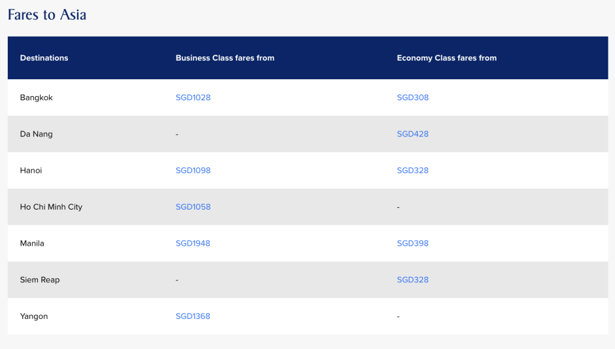The width and height of the screenshot is (615, 349).
Task: Select the Siem Reap destination cell
Action: tap(40, 280)
